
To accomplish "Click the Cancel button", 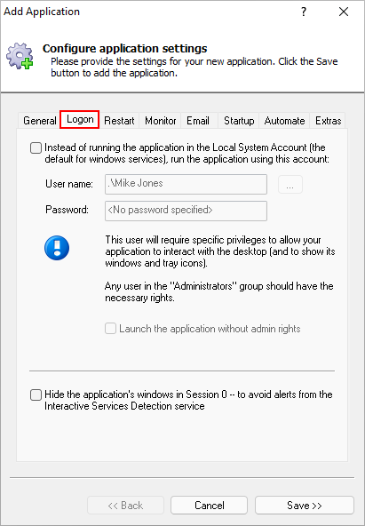I will [x=210, y=506].
